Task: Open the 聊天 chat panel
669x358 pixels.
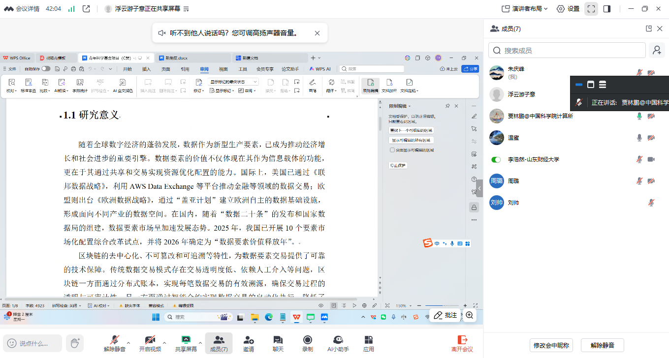Action: click(278, 343)
